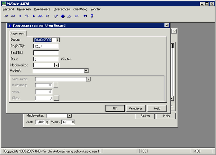216x155 pixels.
Task: Go to last record toolbar icon
Action: coord(47,16)
